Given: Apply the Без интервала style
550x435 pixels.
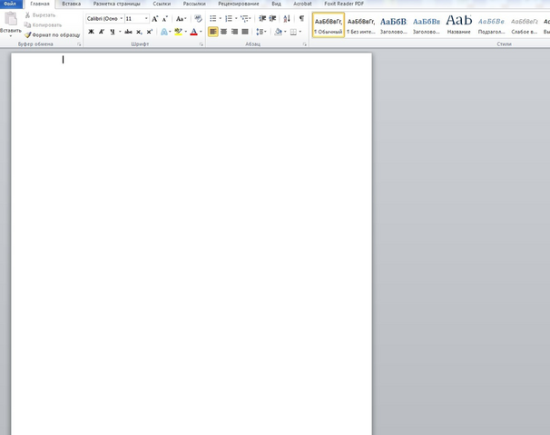Looking at the screenshot, I should pos(361,25).
